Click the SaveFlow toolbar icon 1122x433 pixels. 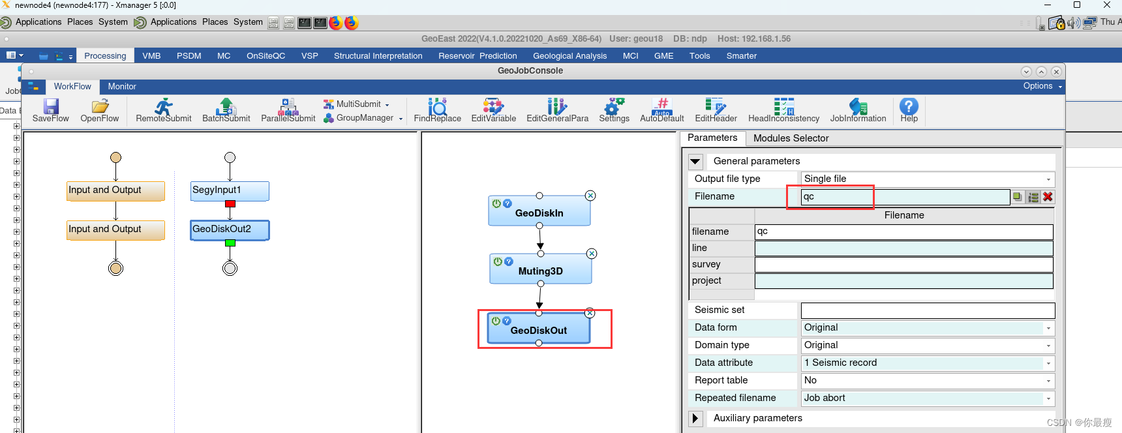coord(51,106)
